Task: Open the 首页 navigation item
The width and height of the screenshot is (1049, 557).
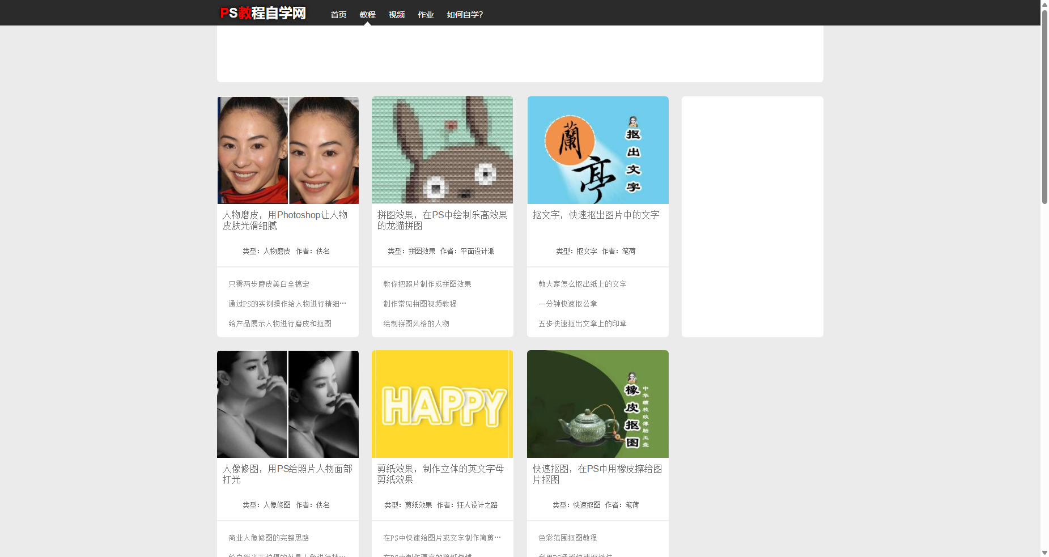Action: pyautogui.click(x=338, y=15)
